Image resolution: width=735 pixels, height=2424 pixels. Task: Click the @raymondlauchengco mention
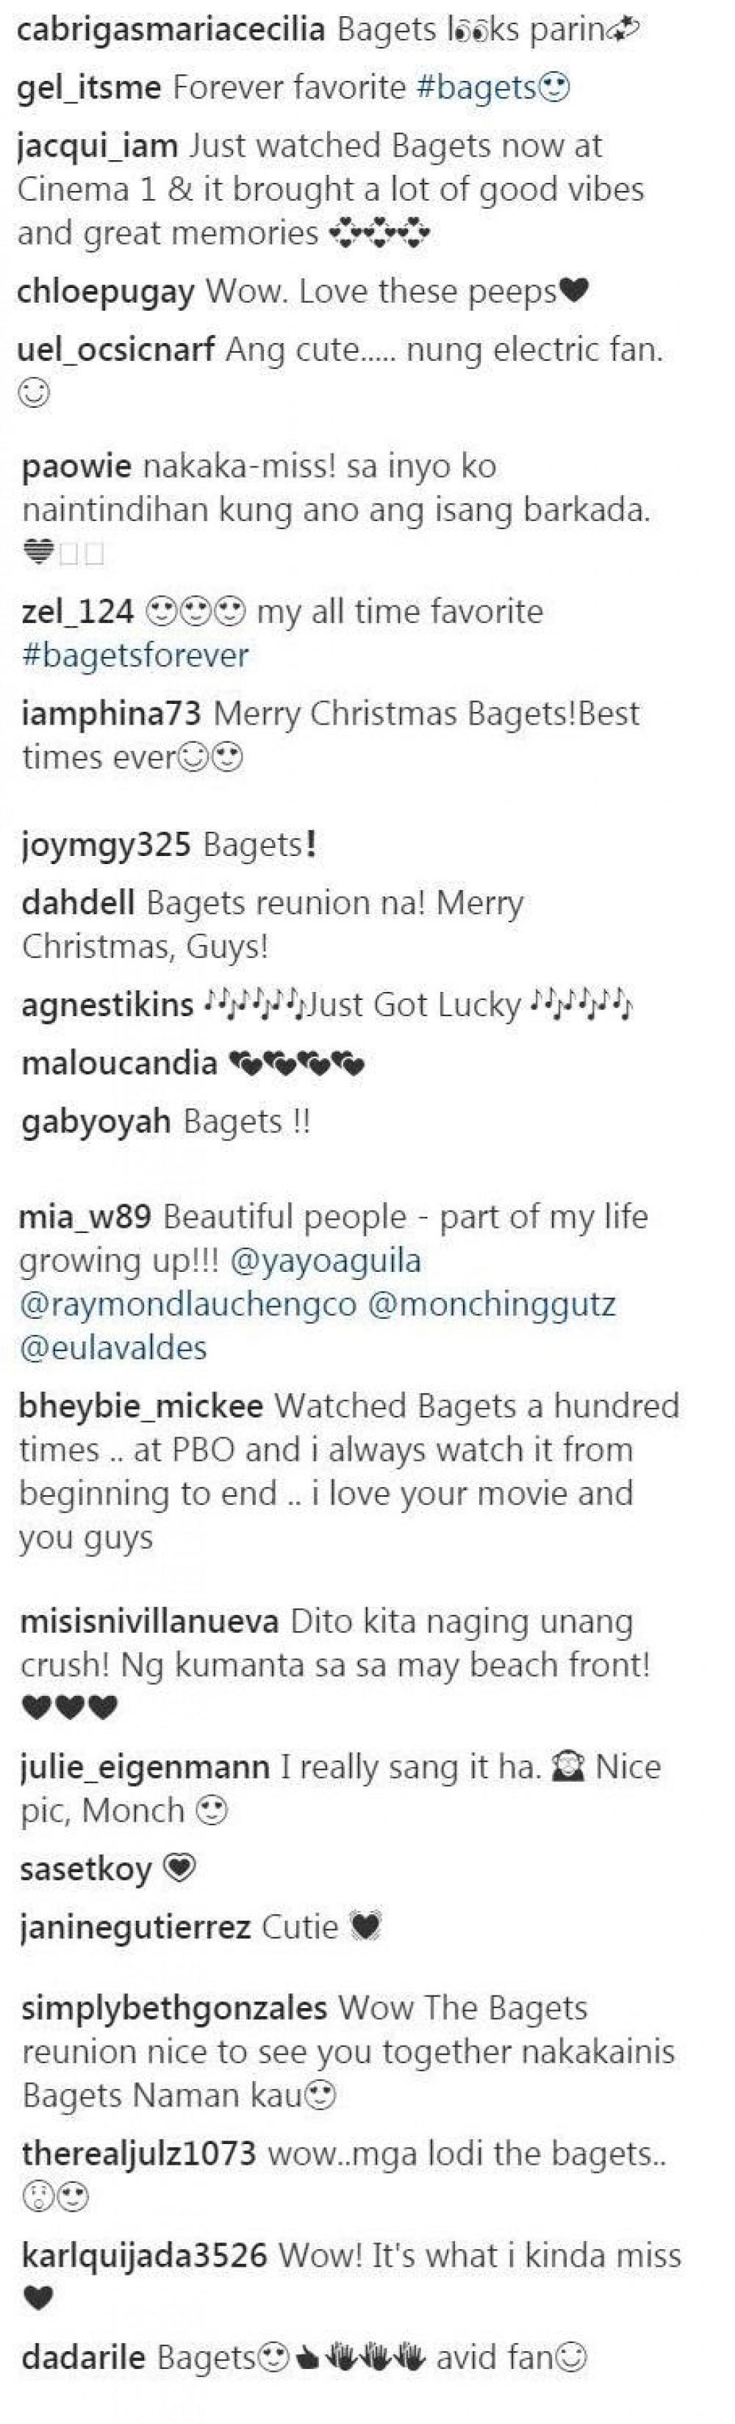[x=187, y=1305]
